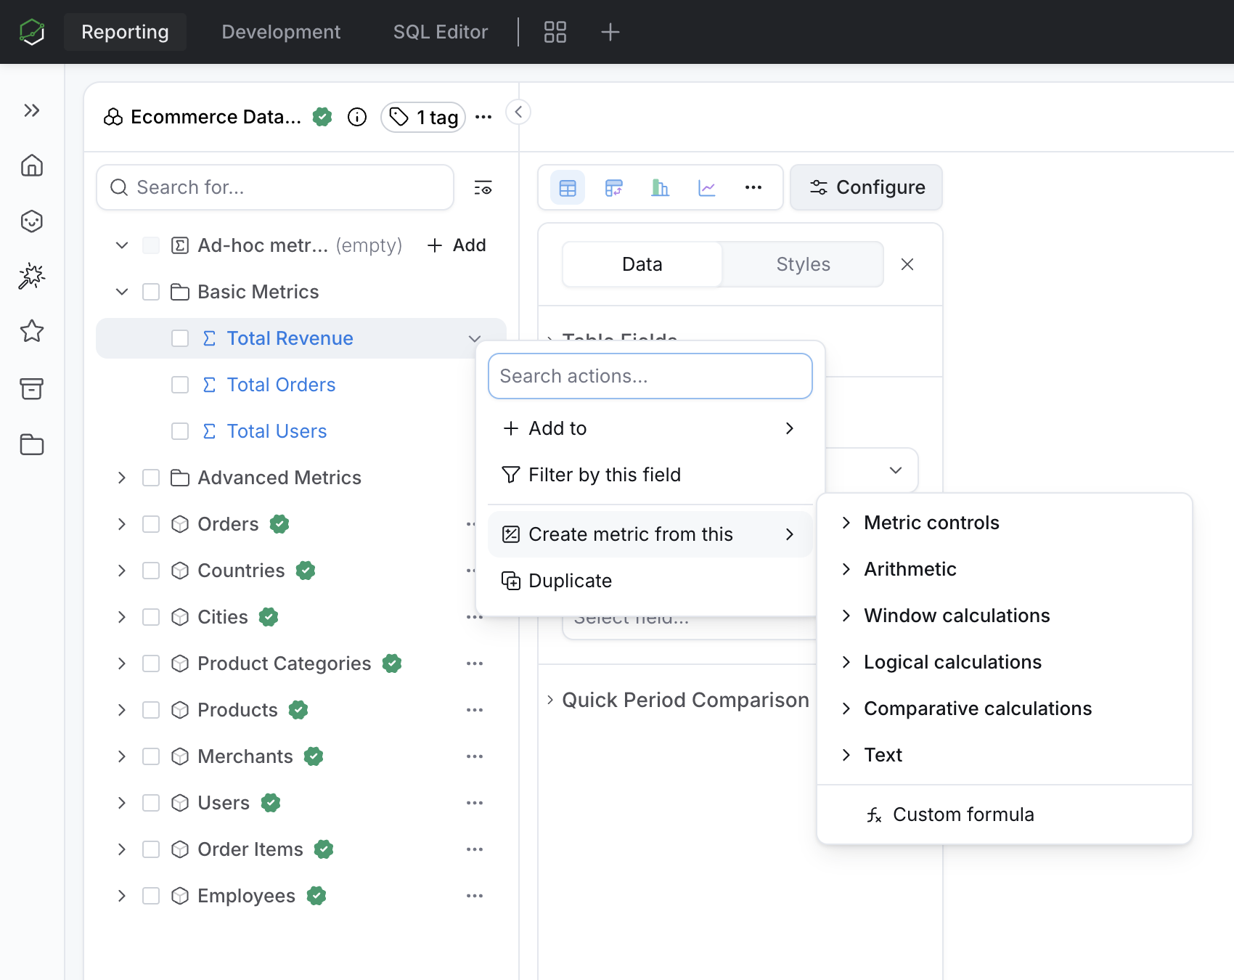The width and height of the screenshot is (1234, 980).
Task: Check the Orders model checkbox
Action: (151, 524)
